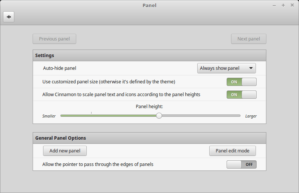Viewport: 299px width, 193px height.
Task: Switch to the Next panel
Action: pyautogui.click(x=248, y=39)
